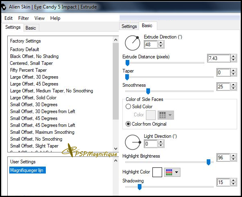Open the Settings tab in the right panel

pyautogui.click(x=129, y=26)
